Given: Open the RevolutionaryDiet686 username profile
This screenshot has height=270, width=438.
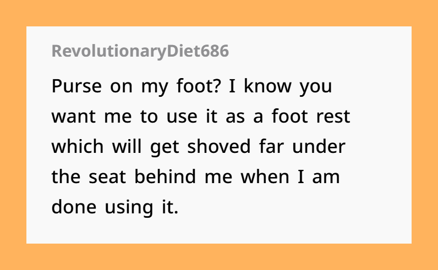Looking at the screenshot, I should pyautogui.click(x=140, y=51).
